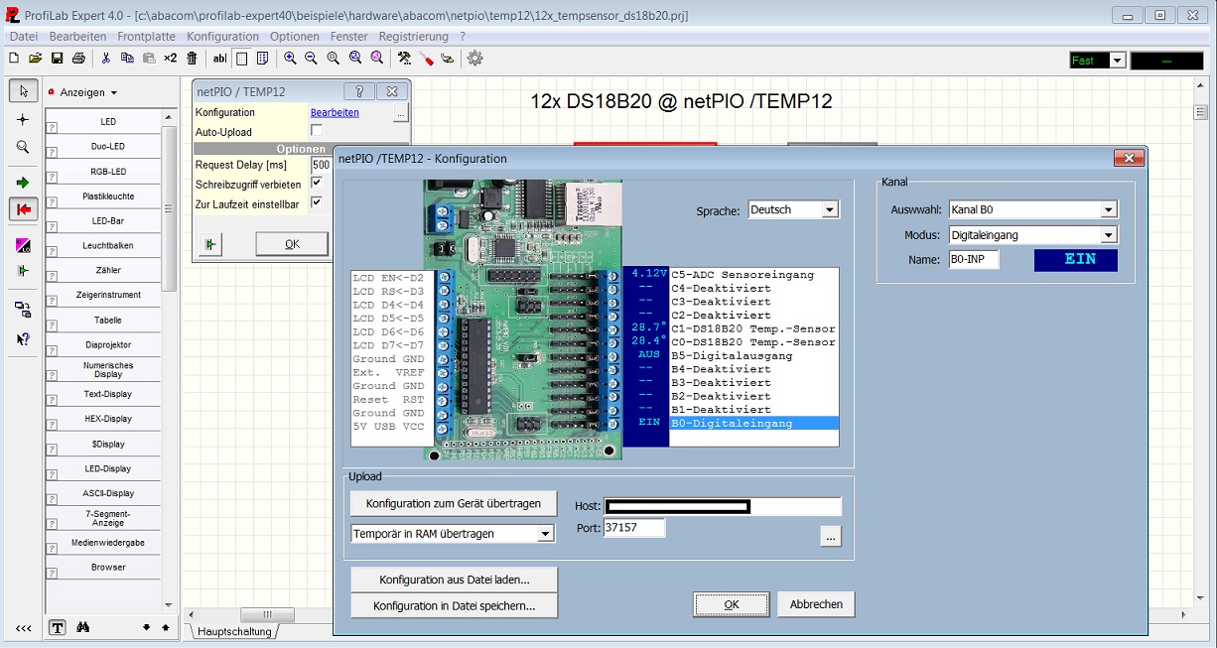Click Konfiguration zum Gerät übertragen button
The height and width of the screenshot is (648, 1217).
click(454, 504)
